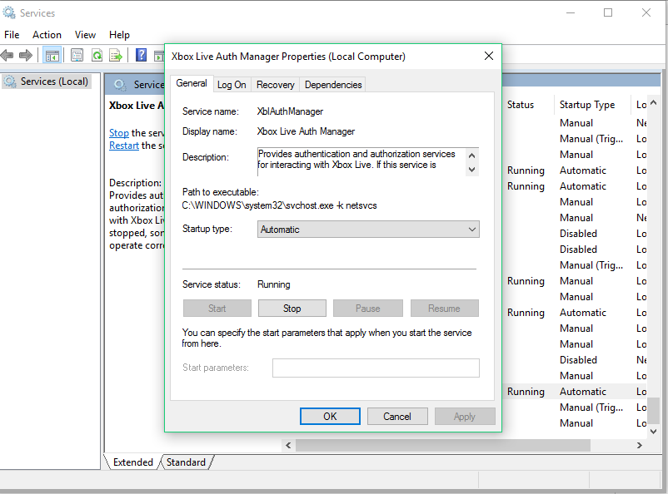The width and height of the screenshot is (668, 494).
Task: Click the Service status value Running
Action: pyautogui.click(x=274, y=284)
